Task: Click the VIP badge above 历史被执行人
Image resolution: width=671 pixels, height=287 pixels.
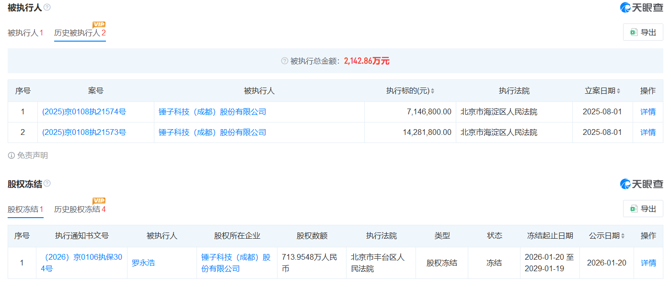Action: (99, 24)
